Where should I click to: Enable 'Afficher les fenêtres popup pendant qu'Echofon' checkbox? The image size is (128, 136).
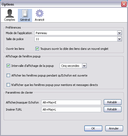[x=8, y=75]
